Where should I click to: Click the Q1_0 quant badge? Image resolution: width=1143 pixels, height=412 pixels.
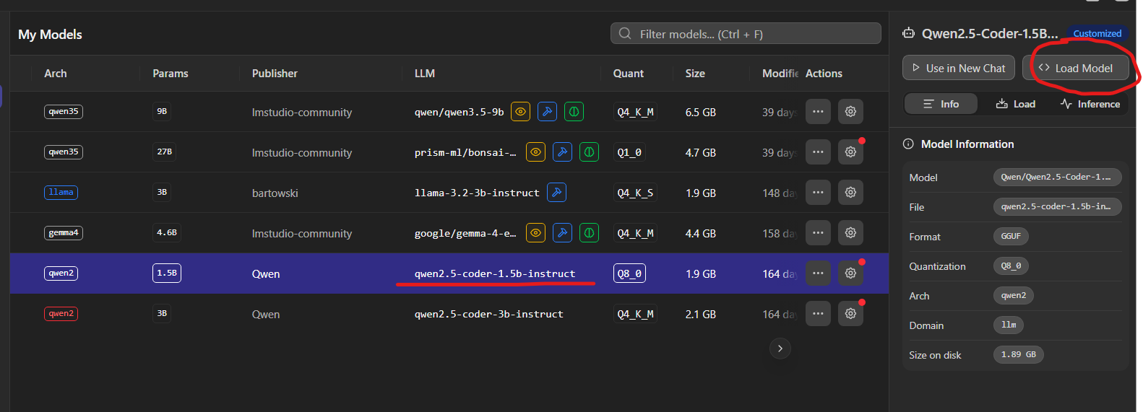(629, 152)
